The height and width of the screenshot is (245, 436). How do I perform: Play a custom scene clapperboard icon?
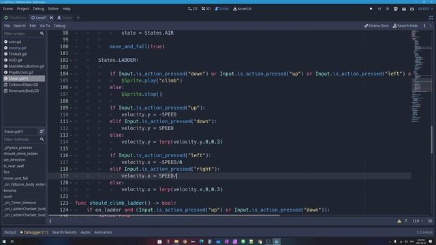412,9
